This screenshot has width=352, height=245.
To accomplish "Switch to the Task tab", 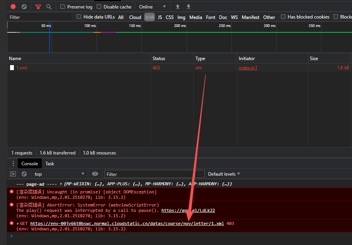I will pyautogui.click(x=50, y=164).
